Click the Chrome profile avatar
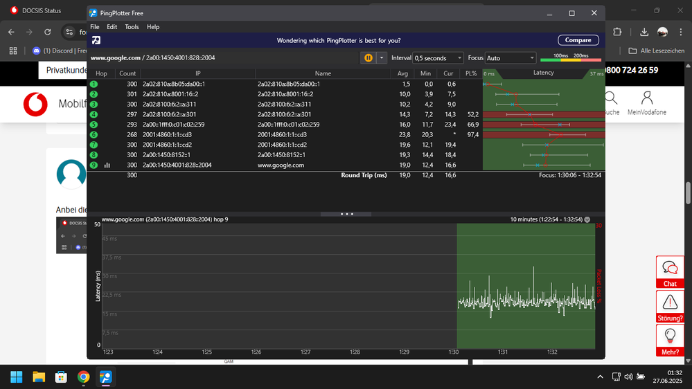This screenshot has width=692, height=389. tap(662, 32)
